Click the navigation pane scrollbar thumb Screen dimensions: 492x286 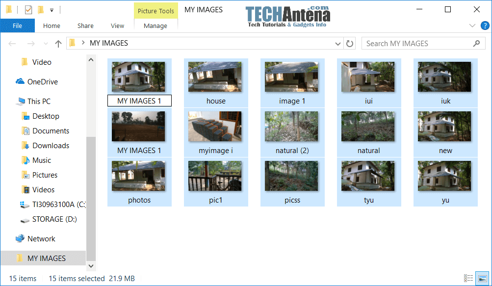pyautogui.click(x=91, y=199)
